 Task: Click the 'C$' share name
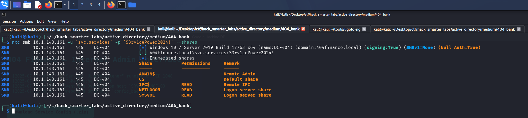[142, 79]
